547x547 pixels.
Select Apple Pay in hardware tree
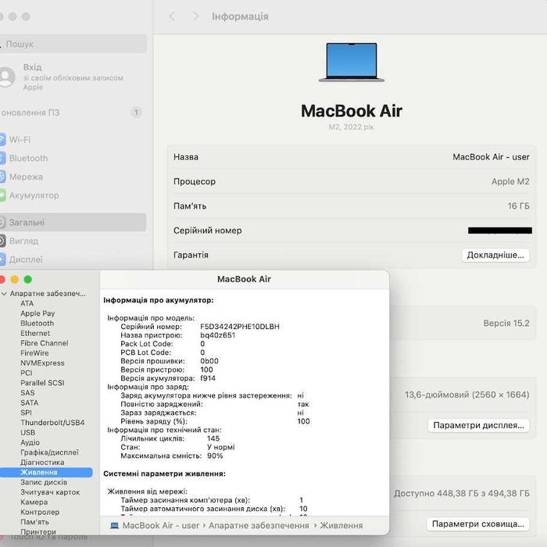(x=38, y=313)
